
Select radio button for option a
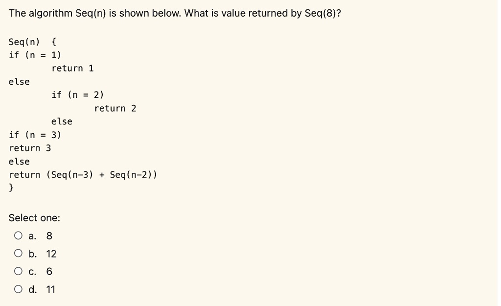click(x=18, y=235)
